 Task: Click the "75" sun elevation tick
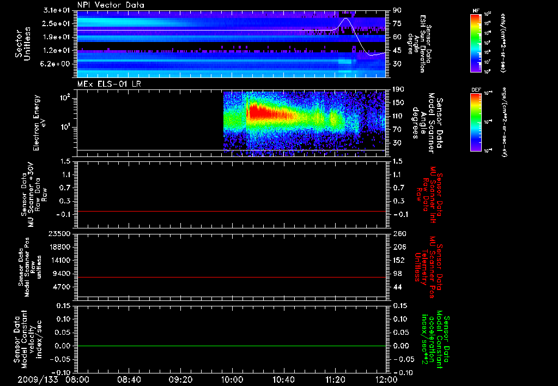[397, 23]
